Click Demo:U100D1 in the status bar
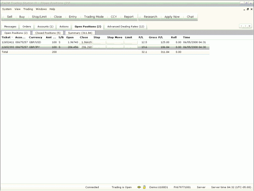This screenshot has height=191, width=254. [x=158, y=187]
